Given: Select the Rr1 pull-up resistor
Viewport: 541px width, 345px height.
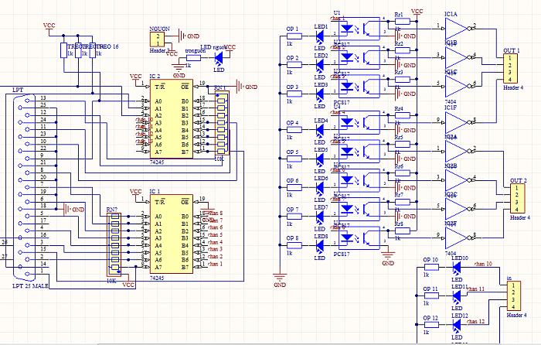Looking at the screenshot, I should [x=403, y=22].
